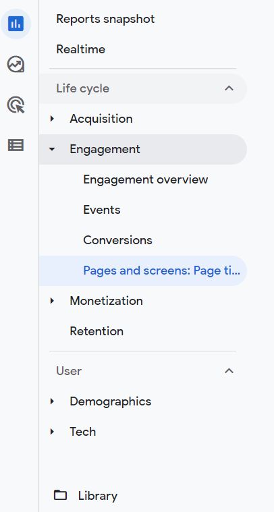The height and width of the screenshot is (512, 274).
Task: Click the Engagement label
Action: (x=105, y=150)
